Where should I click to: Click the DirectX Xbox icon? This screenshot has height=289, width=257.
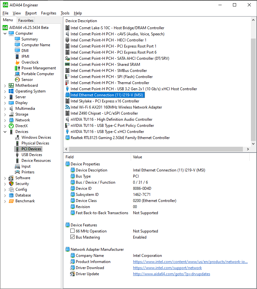[x=11, y=126]
